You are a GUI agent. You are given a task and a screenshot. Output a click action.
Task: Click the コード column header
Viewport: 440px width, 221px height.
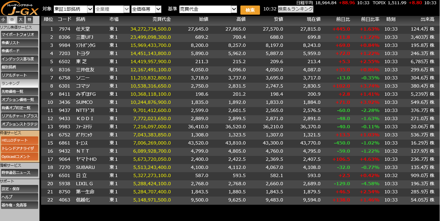coord(64,20)
